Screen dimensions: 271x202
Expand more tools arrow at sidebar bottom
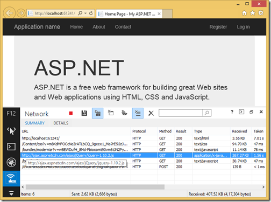click(x=11, y=193)
